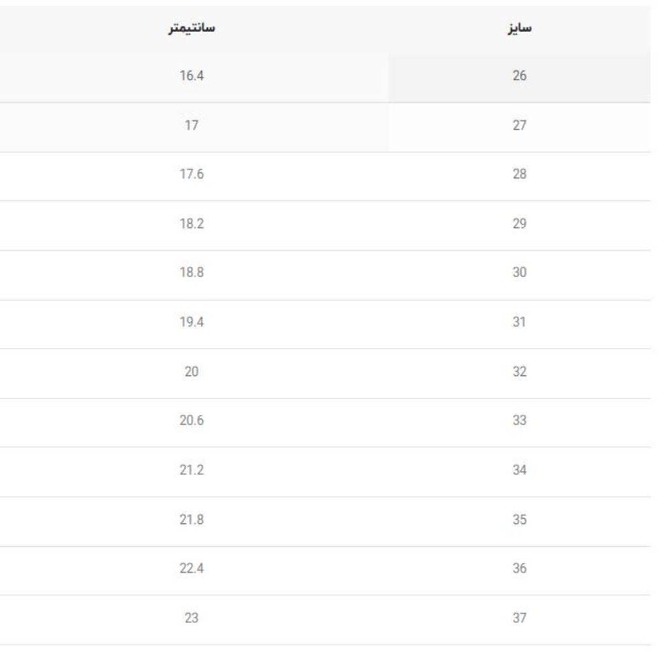
Task: Click the 23 centimeter value
Action: pos(192,618)
